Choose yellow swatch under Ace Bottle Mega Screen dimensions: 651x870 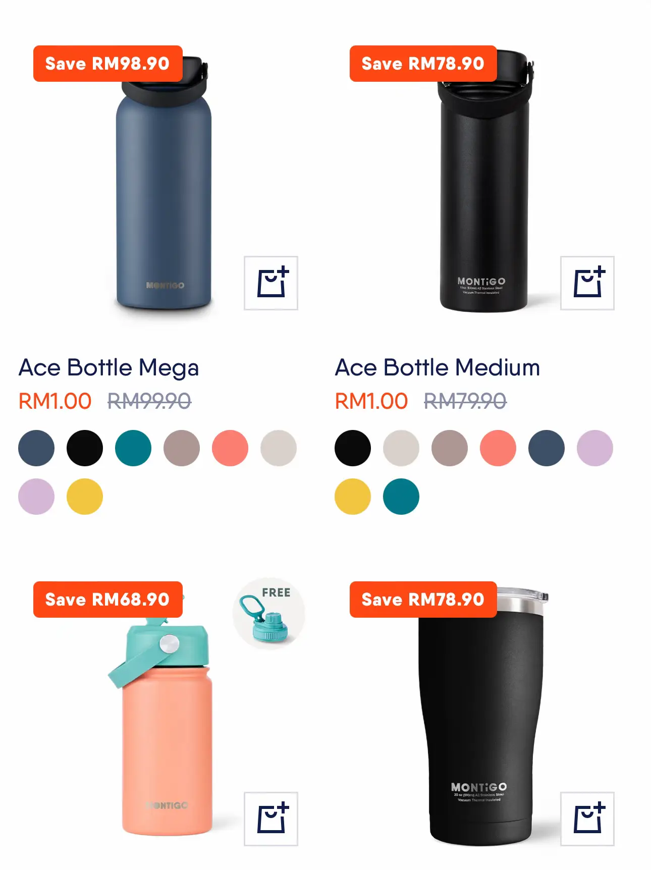pos(85,497)
